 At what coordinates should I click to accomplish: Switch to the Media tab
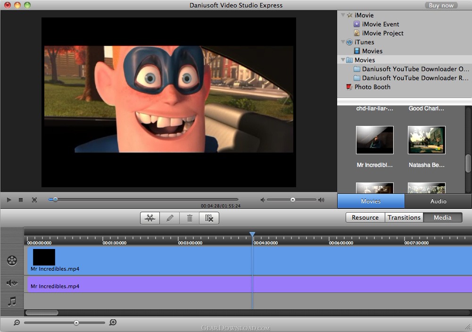(442, 217)
